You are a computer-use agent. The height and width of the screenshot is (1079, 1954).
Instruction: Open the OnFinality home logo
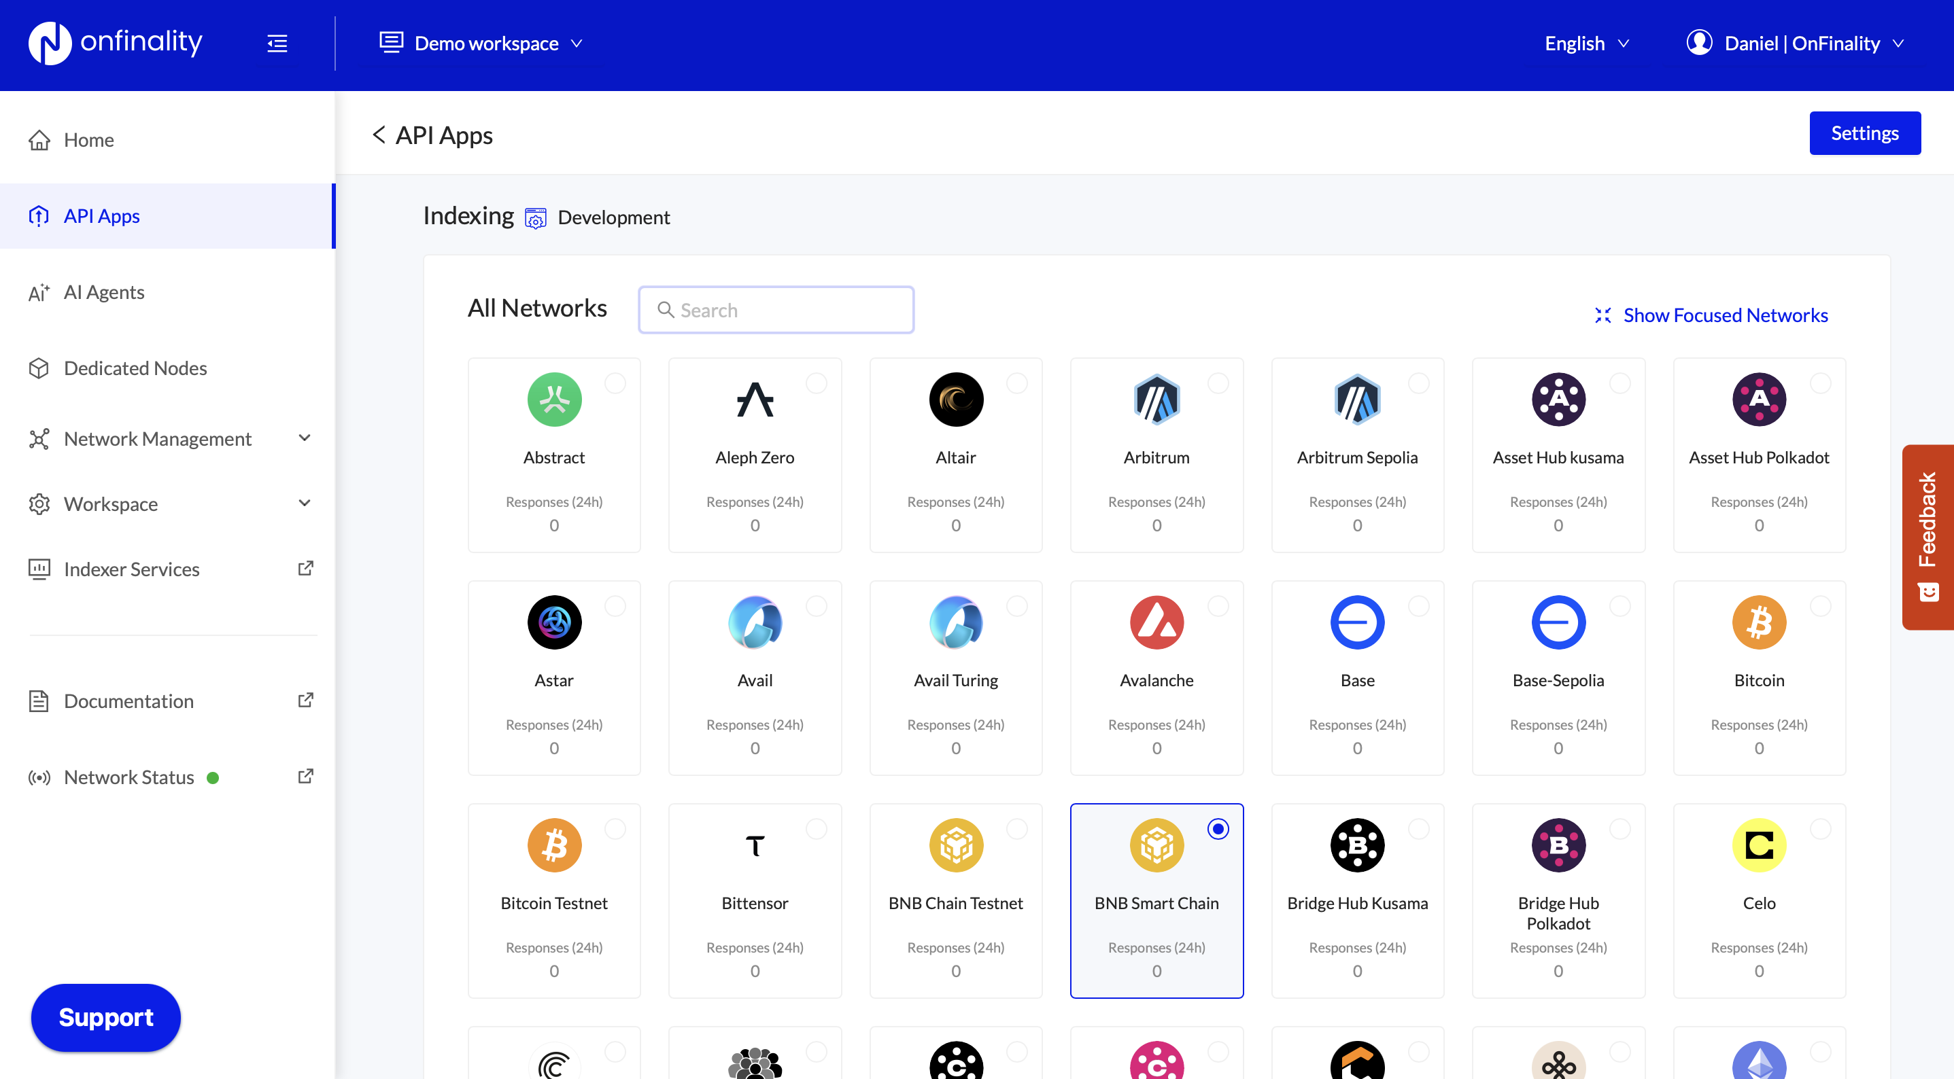click(114, 43)
